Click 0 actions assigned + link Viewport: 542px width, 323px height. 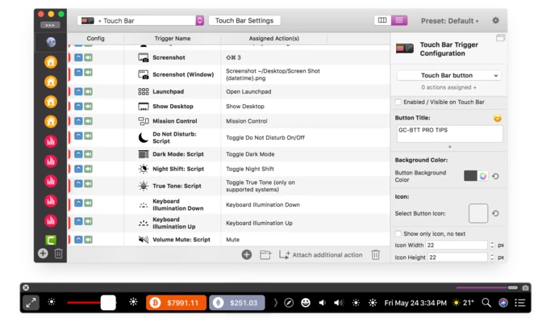click(x=448, y=87)
